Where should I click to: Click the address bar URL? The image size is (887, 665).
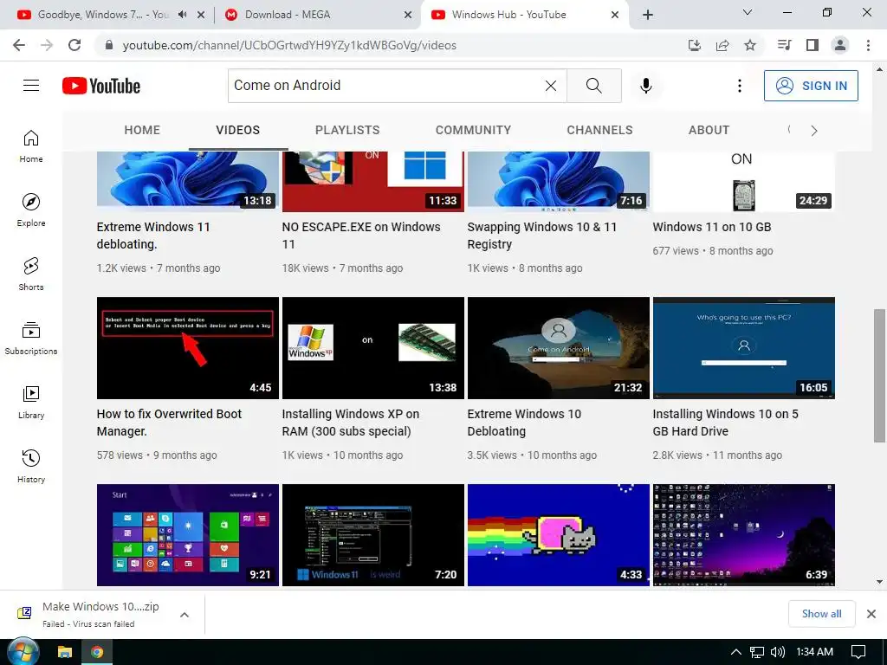[x=289, y=45]
